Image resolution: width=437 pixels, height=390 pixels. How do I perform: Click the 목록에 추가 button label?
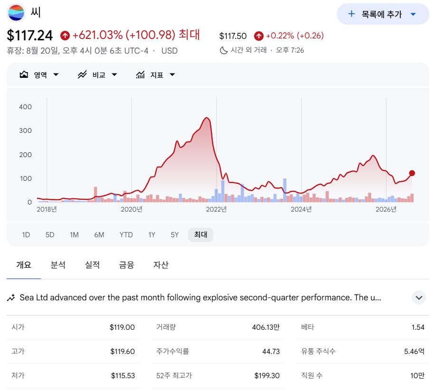(x=381, y=14)
